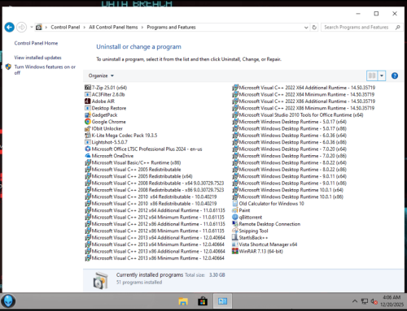Click the Microsoft OneDrive cloud icon
Screen dimensions: 407x311
tap(88, 156)
